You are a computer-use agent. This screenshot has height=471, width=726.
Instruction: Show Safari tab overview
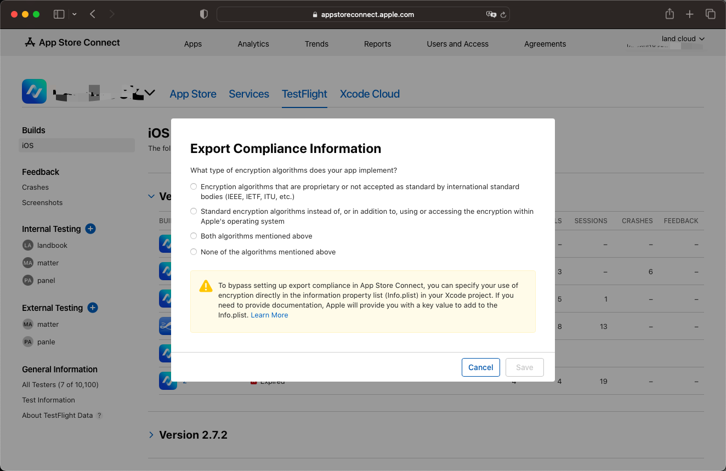click(x=710, y=14)
